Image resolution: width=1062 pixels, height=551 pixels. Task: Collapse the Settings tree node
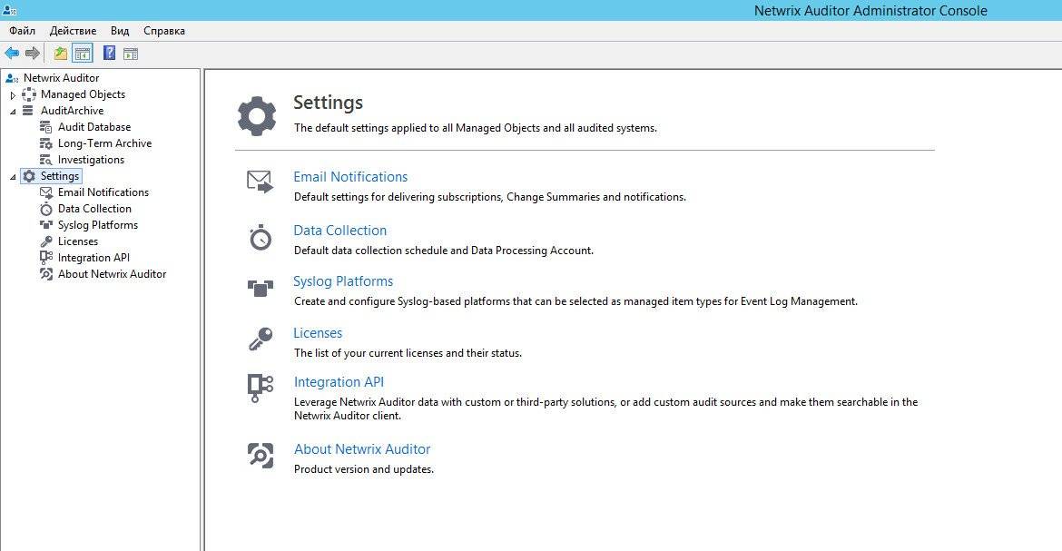pos(12,177)
